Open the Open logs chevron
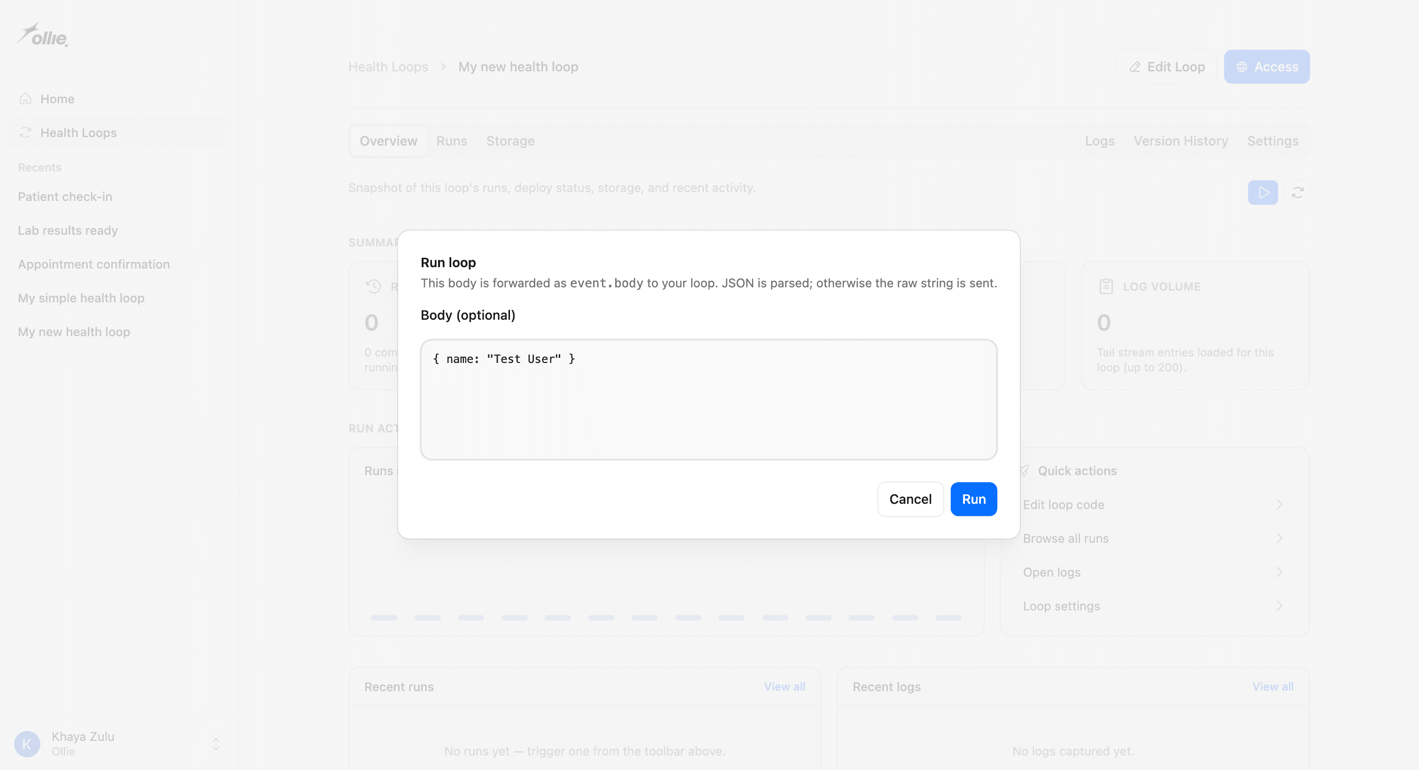The image size is (1419, 770). [1279, 572]
